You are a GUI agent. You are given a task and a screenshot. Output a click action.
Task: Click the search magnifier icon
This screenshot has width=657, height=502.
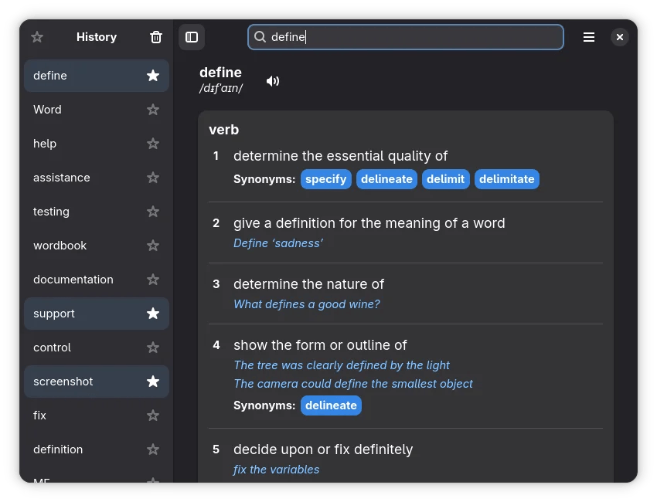(260, 37)
